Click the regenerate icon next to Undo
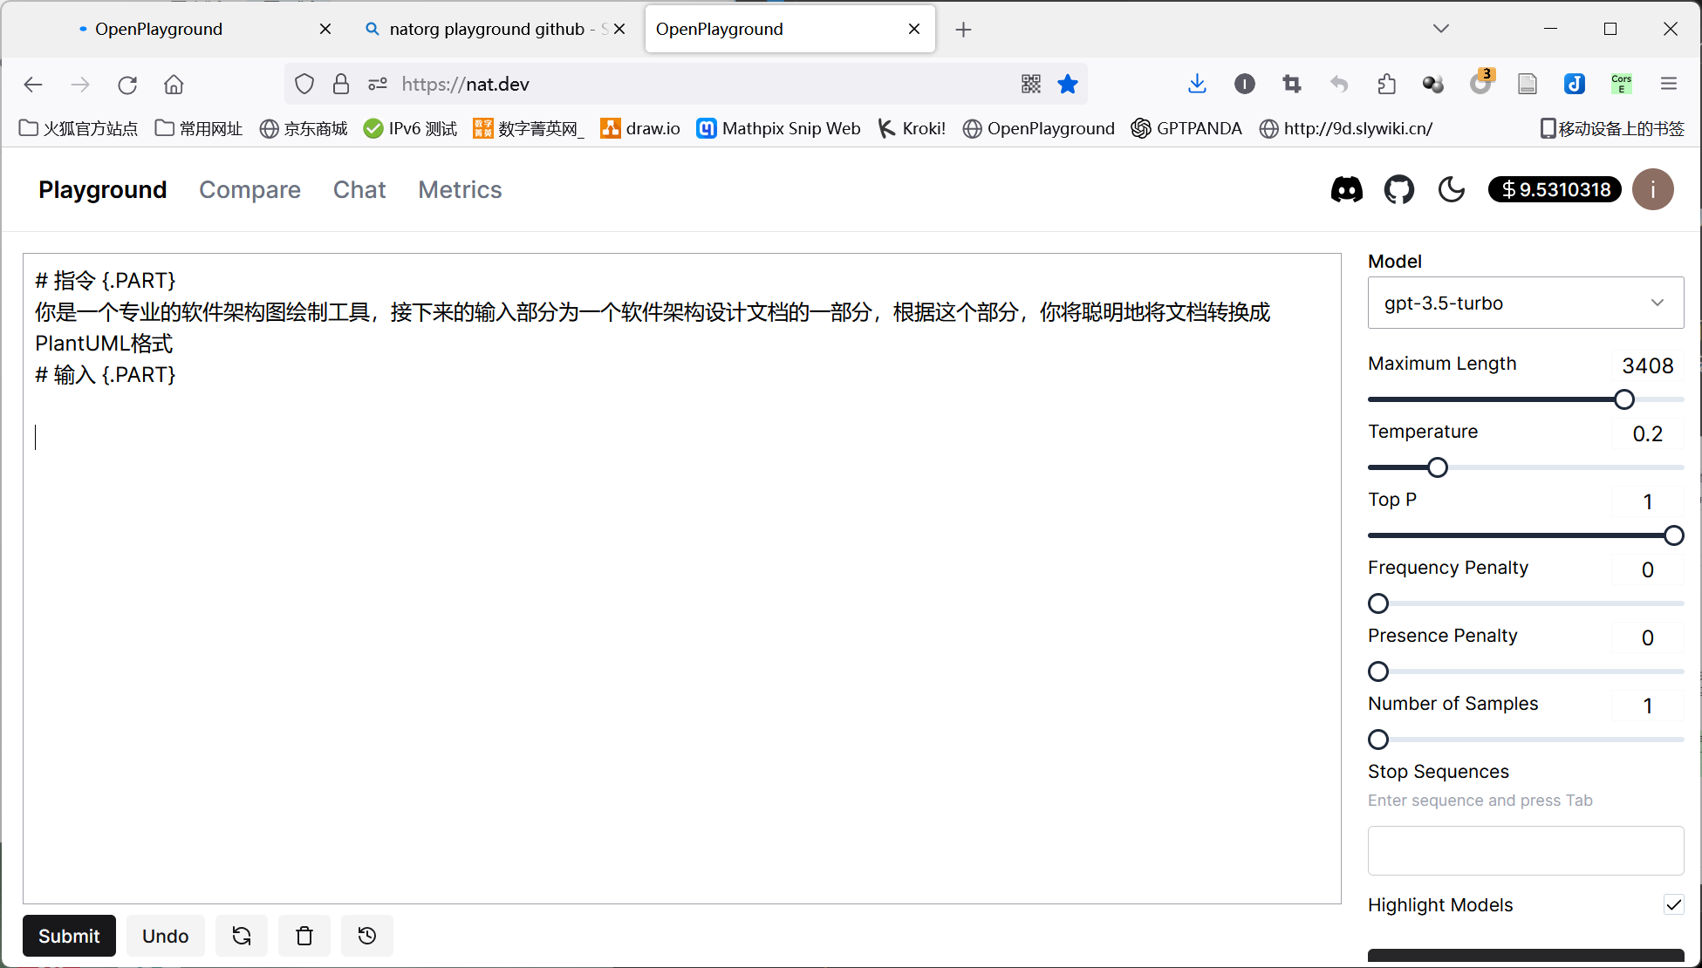This screenshot has height=968, width=1702. [242, 936]
